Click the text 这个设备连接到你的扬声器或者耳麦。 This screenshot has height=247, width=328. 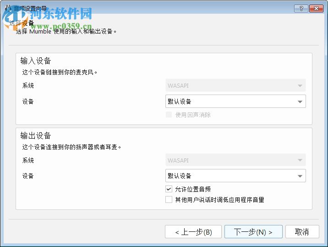click(x=71, y=147)
